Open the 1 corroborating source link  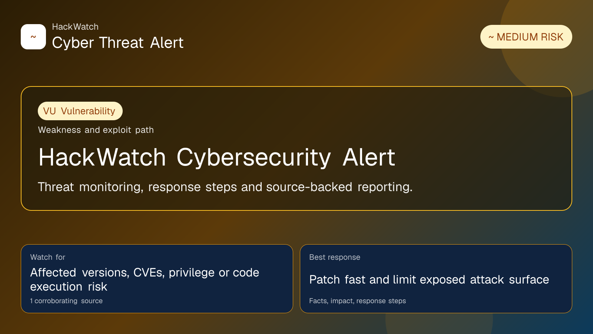(x=66, y=301)
